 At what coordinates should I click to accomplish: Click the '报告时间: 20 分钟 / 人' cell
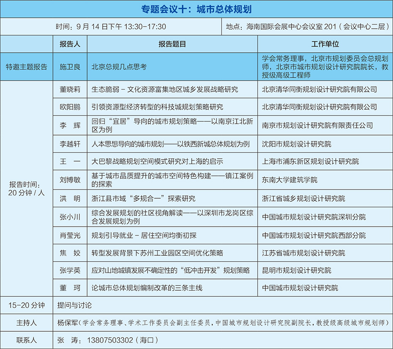26,189
